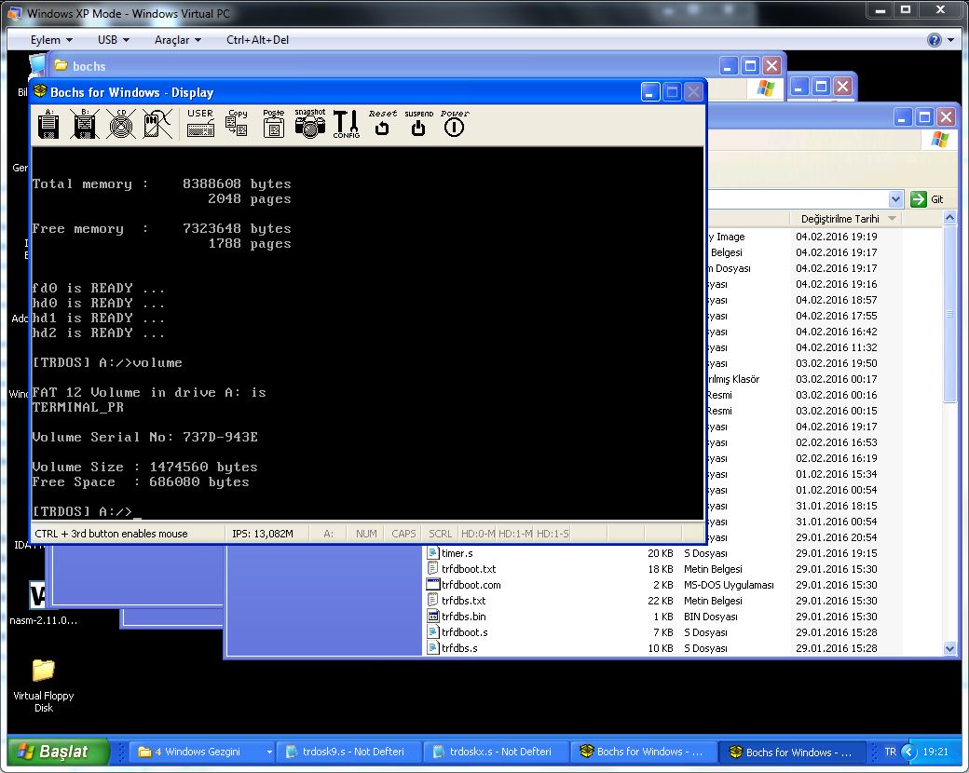Toggle floppy A: drive icon in Bochs toolbar
This screenshot has height=773, width=969.
click(48, 123)
